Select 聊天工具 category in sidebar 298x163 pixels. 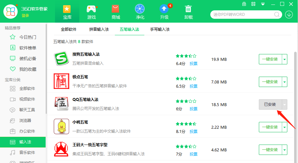coord(23,110)
